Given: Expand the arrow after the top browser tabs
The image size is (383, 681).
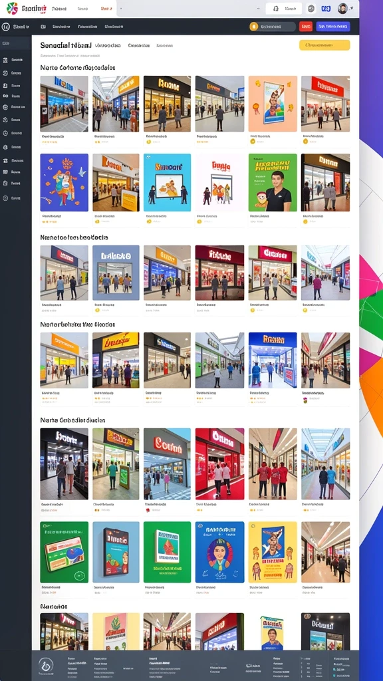Looking at the screenshot, I should [121, 8].
